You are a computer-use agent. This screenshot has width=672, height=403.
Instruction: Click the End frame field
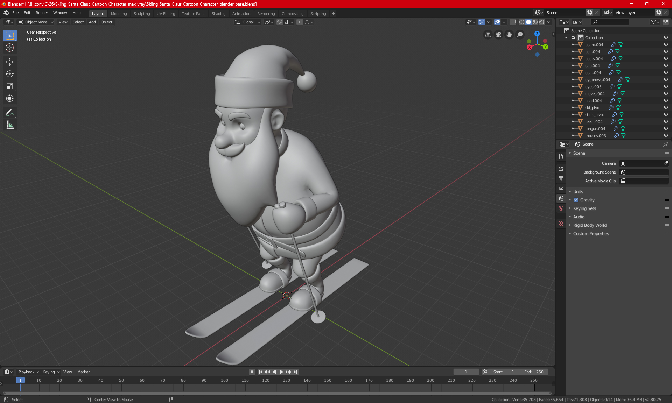coord(533,372)
